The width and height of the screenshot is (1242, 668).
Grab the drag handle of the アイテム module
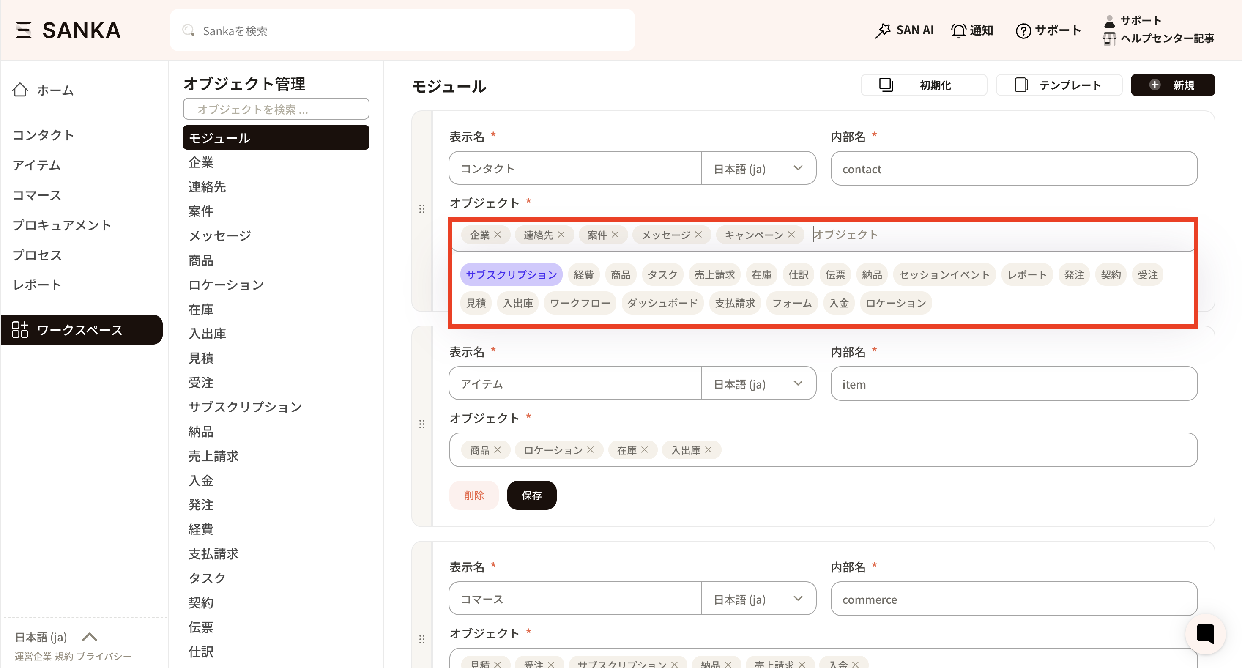coord(422,424)
